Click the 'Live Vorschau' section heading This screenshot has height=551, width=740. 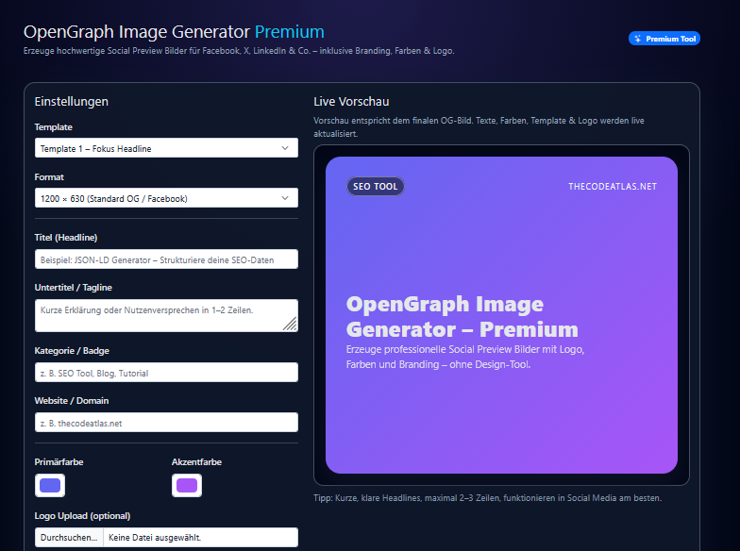[351, 102]
